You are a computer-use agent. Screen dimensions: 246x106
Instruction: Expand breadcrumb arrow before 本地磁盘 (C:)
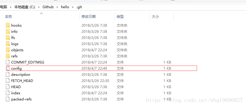coord(11,7)
